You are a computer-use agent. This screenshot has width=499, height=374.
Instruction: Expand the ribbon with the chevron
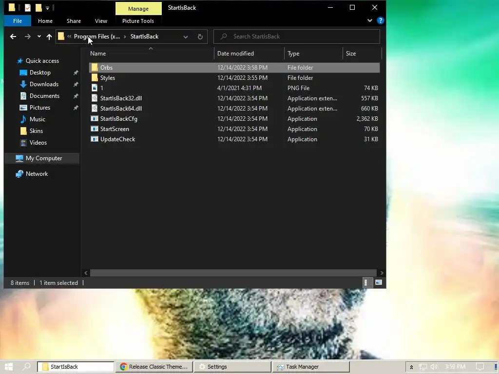coord(370,20)
